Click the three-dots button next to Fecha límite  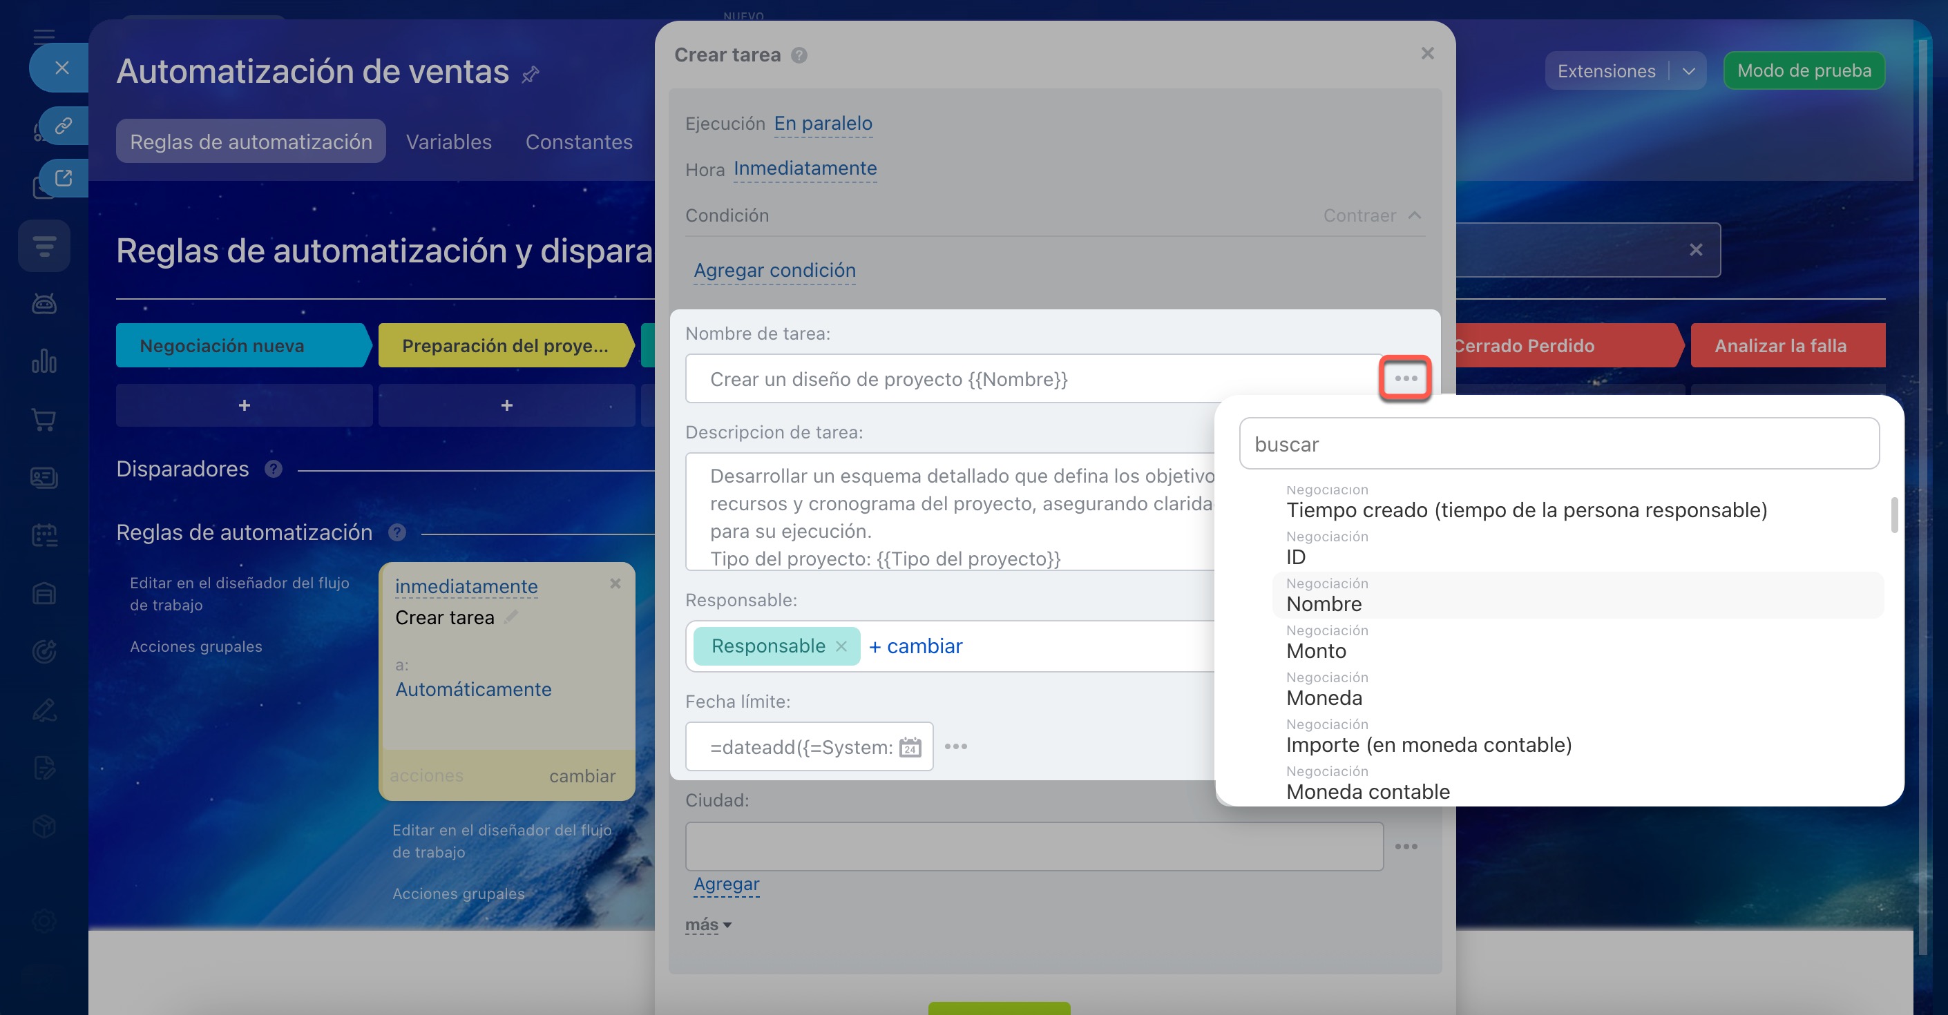click(956, 746)
